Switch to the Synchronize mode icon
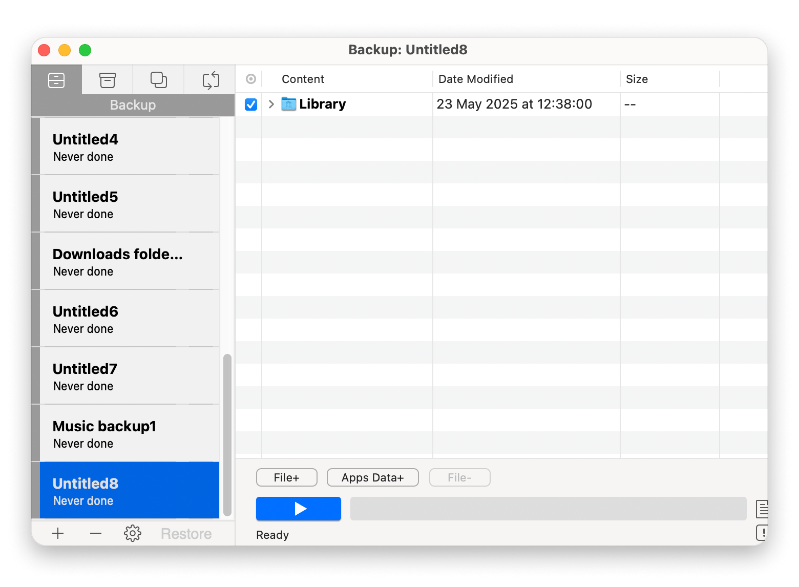The height and width of the screenshot is (587, 799). point(211,80)
